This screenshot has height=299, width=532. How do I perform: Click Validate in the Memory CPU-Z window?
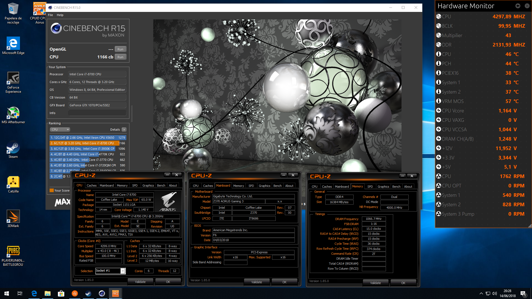point(375,283)
